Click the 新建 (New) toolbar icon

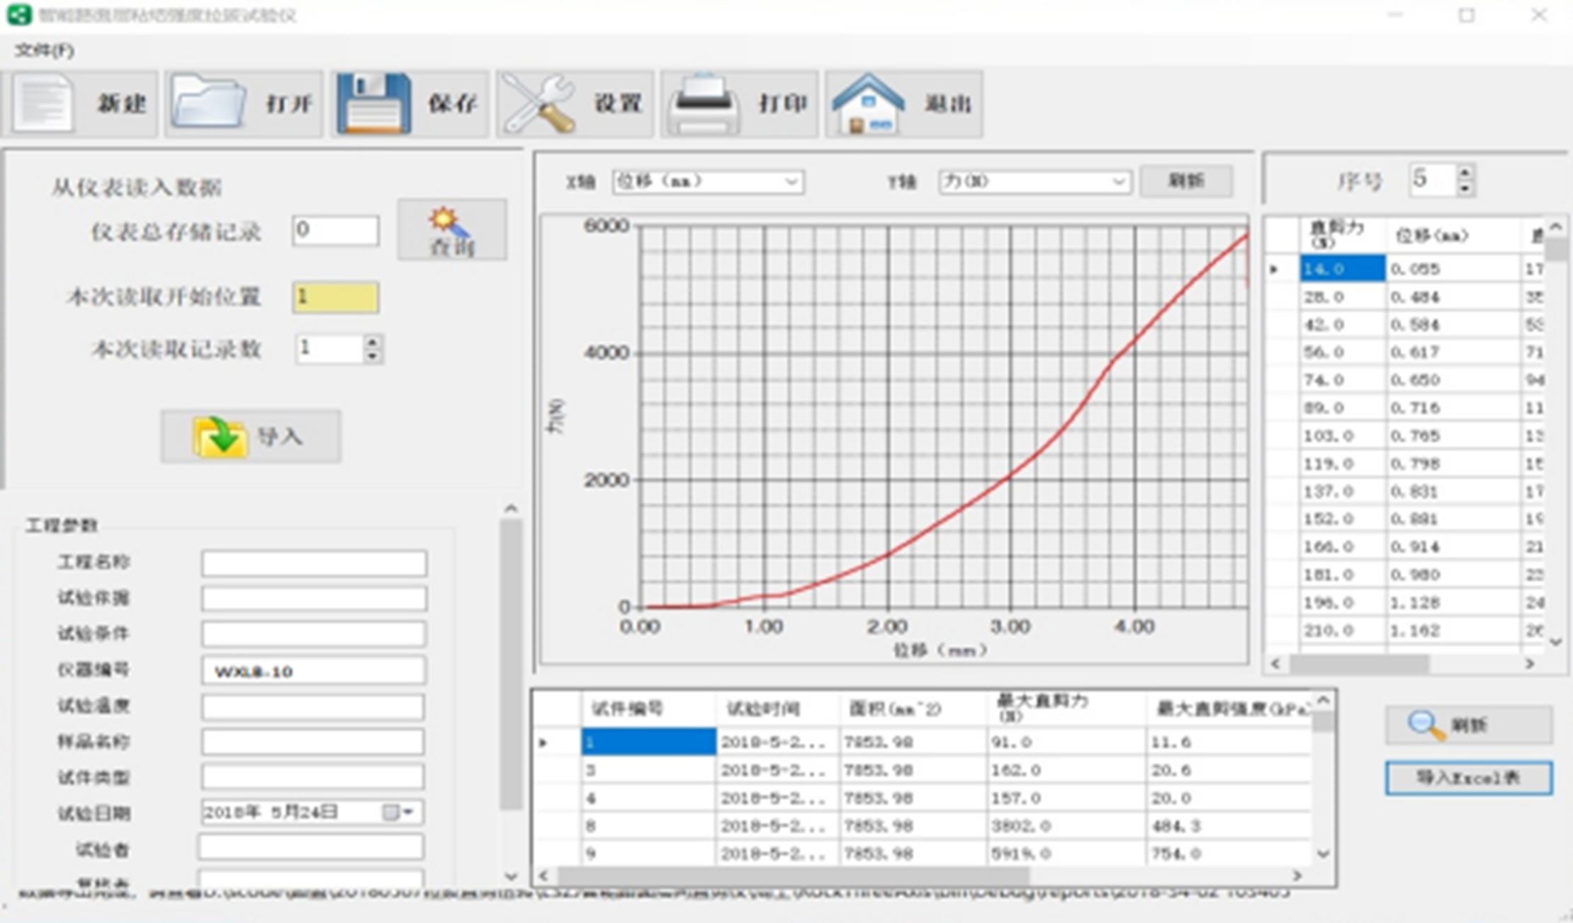44,104
